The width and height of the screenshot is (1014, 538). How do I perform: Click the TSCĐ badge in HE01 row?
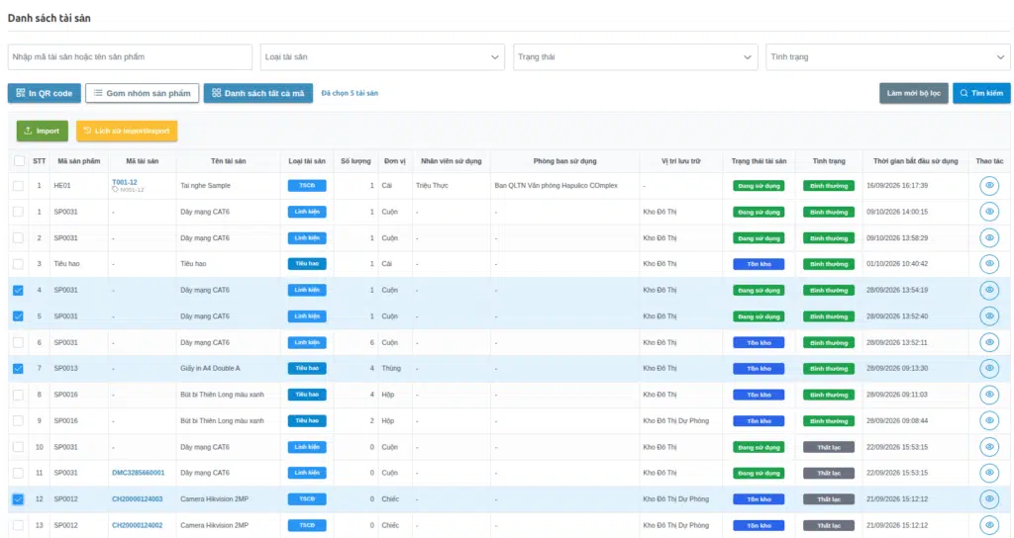point(307,185)
